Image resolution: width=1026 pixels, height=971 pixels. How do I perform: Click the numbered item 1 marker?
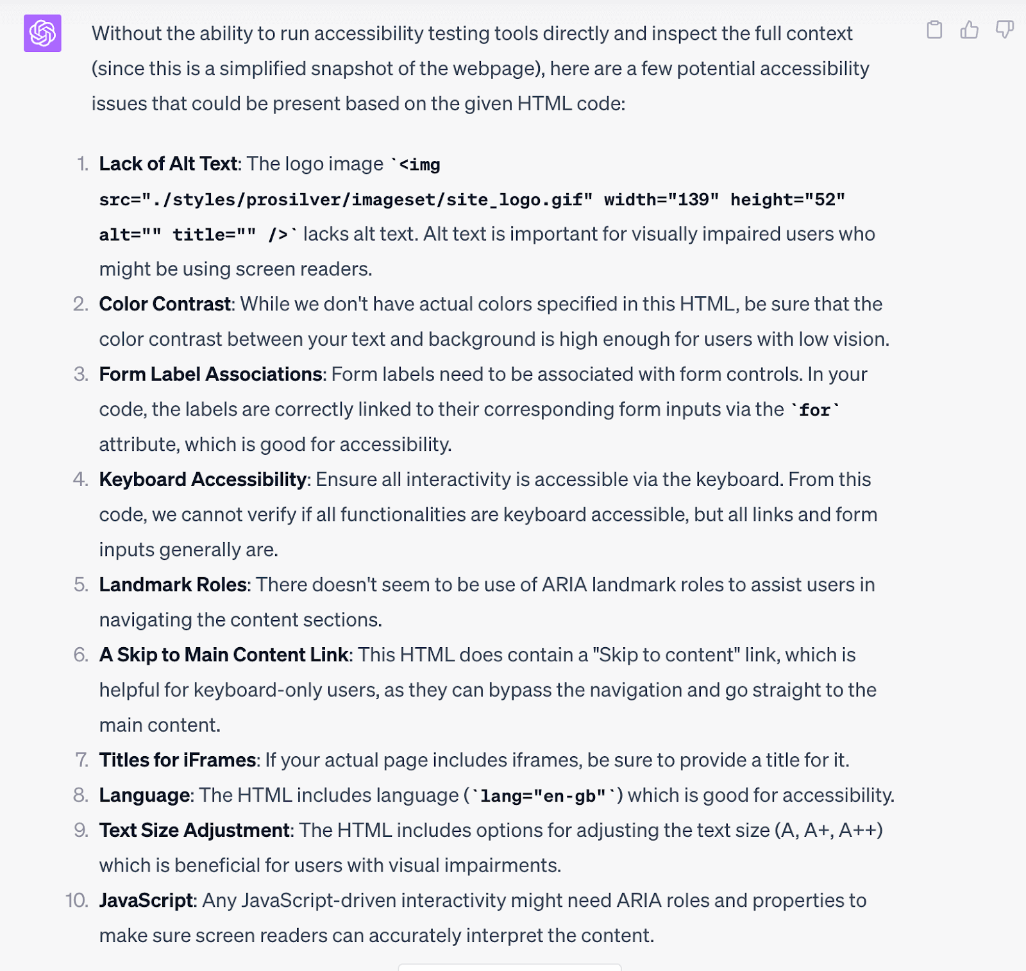81,164
